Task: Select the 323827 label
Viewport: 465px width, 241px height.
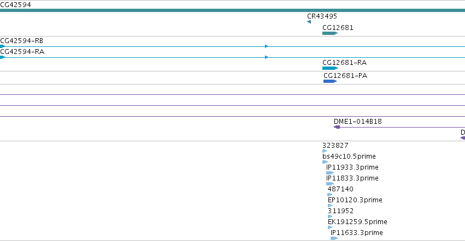Action: click(x=335, y=146)
